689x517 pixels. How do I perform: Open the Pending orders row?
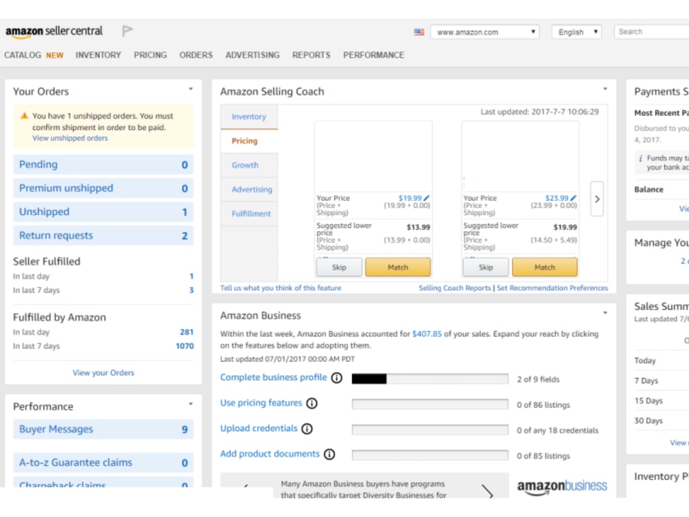point(103,165)
